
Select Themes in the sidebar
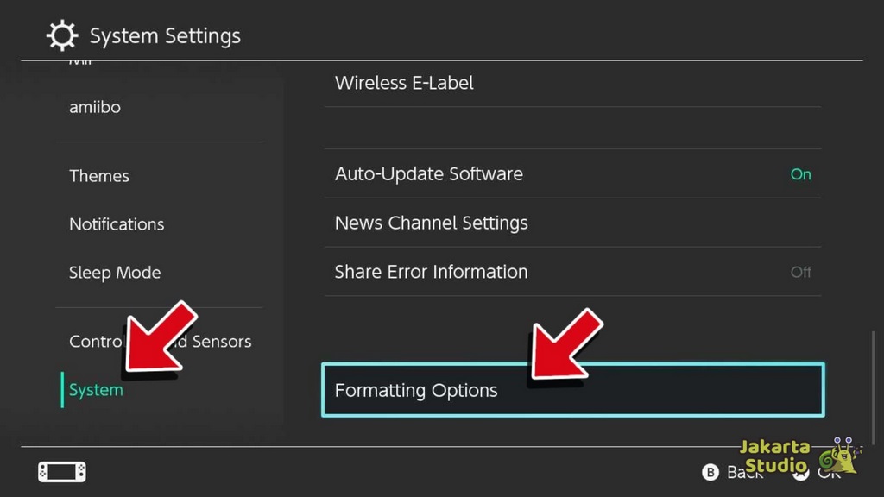coord(99,176)
